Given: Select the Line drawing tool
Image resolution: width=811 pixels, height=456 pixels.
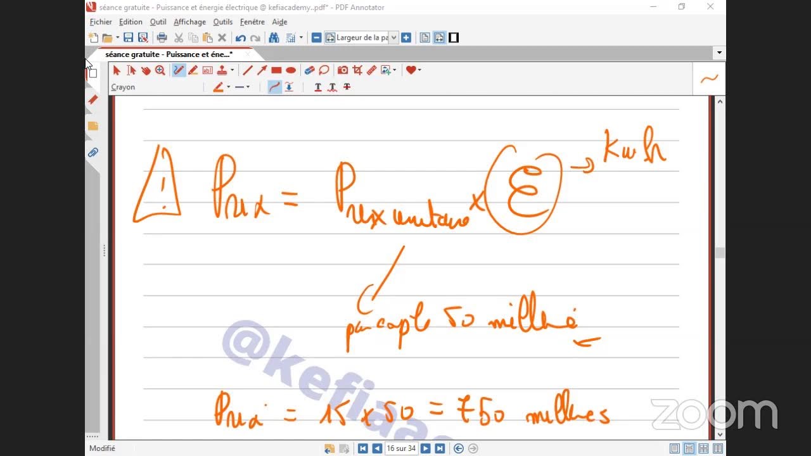Looking at the screenshot, I should point(248,70).
